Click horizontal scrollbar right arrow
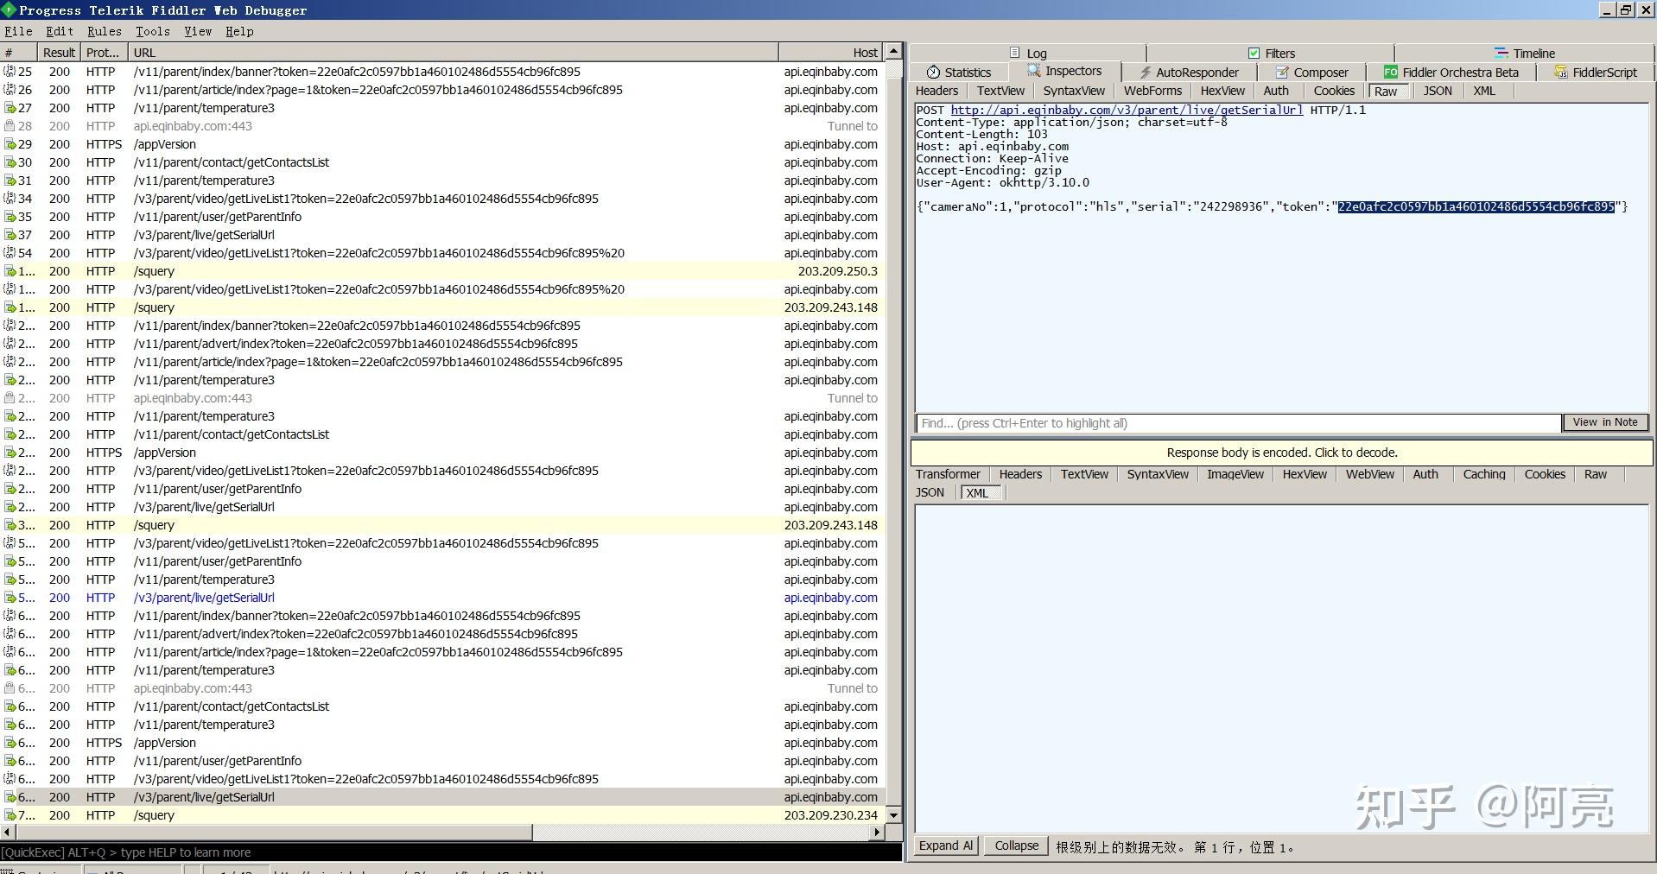Viewport: 1657px width, 874px height. tap(878, 833)
